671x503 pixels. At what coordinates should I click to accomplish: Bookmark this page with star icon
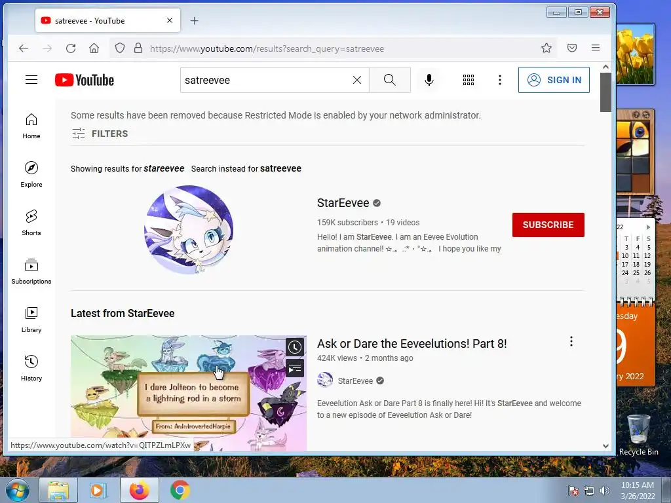[x=546, y=48]
